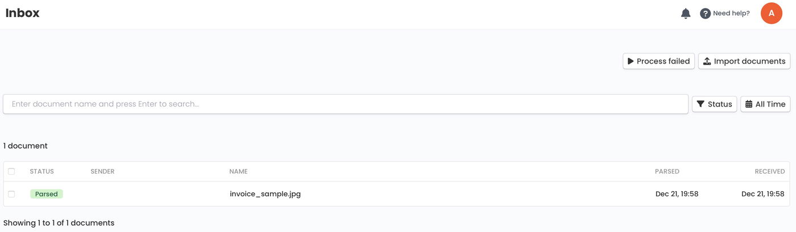Sort by the Parsed column header
796x232 pixels.
[667, 171]
